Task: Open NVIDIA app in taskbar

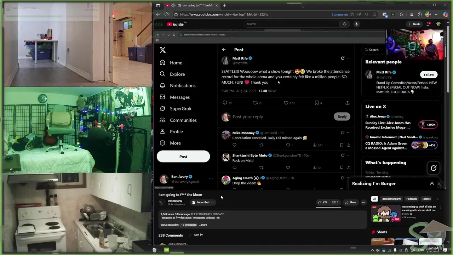Action: point(166,250)
